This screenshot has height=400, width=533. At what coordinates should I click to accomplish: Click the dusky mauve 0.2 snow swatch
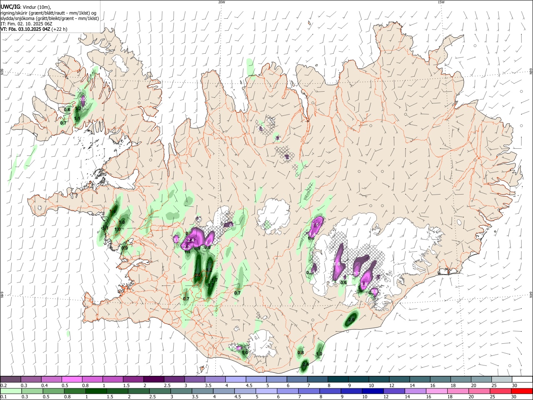pos(10,379)
